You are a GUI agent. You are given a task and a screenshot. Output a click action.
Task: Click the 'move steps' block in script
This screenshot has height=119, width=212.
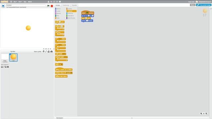coord(87,20)
